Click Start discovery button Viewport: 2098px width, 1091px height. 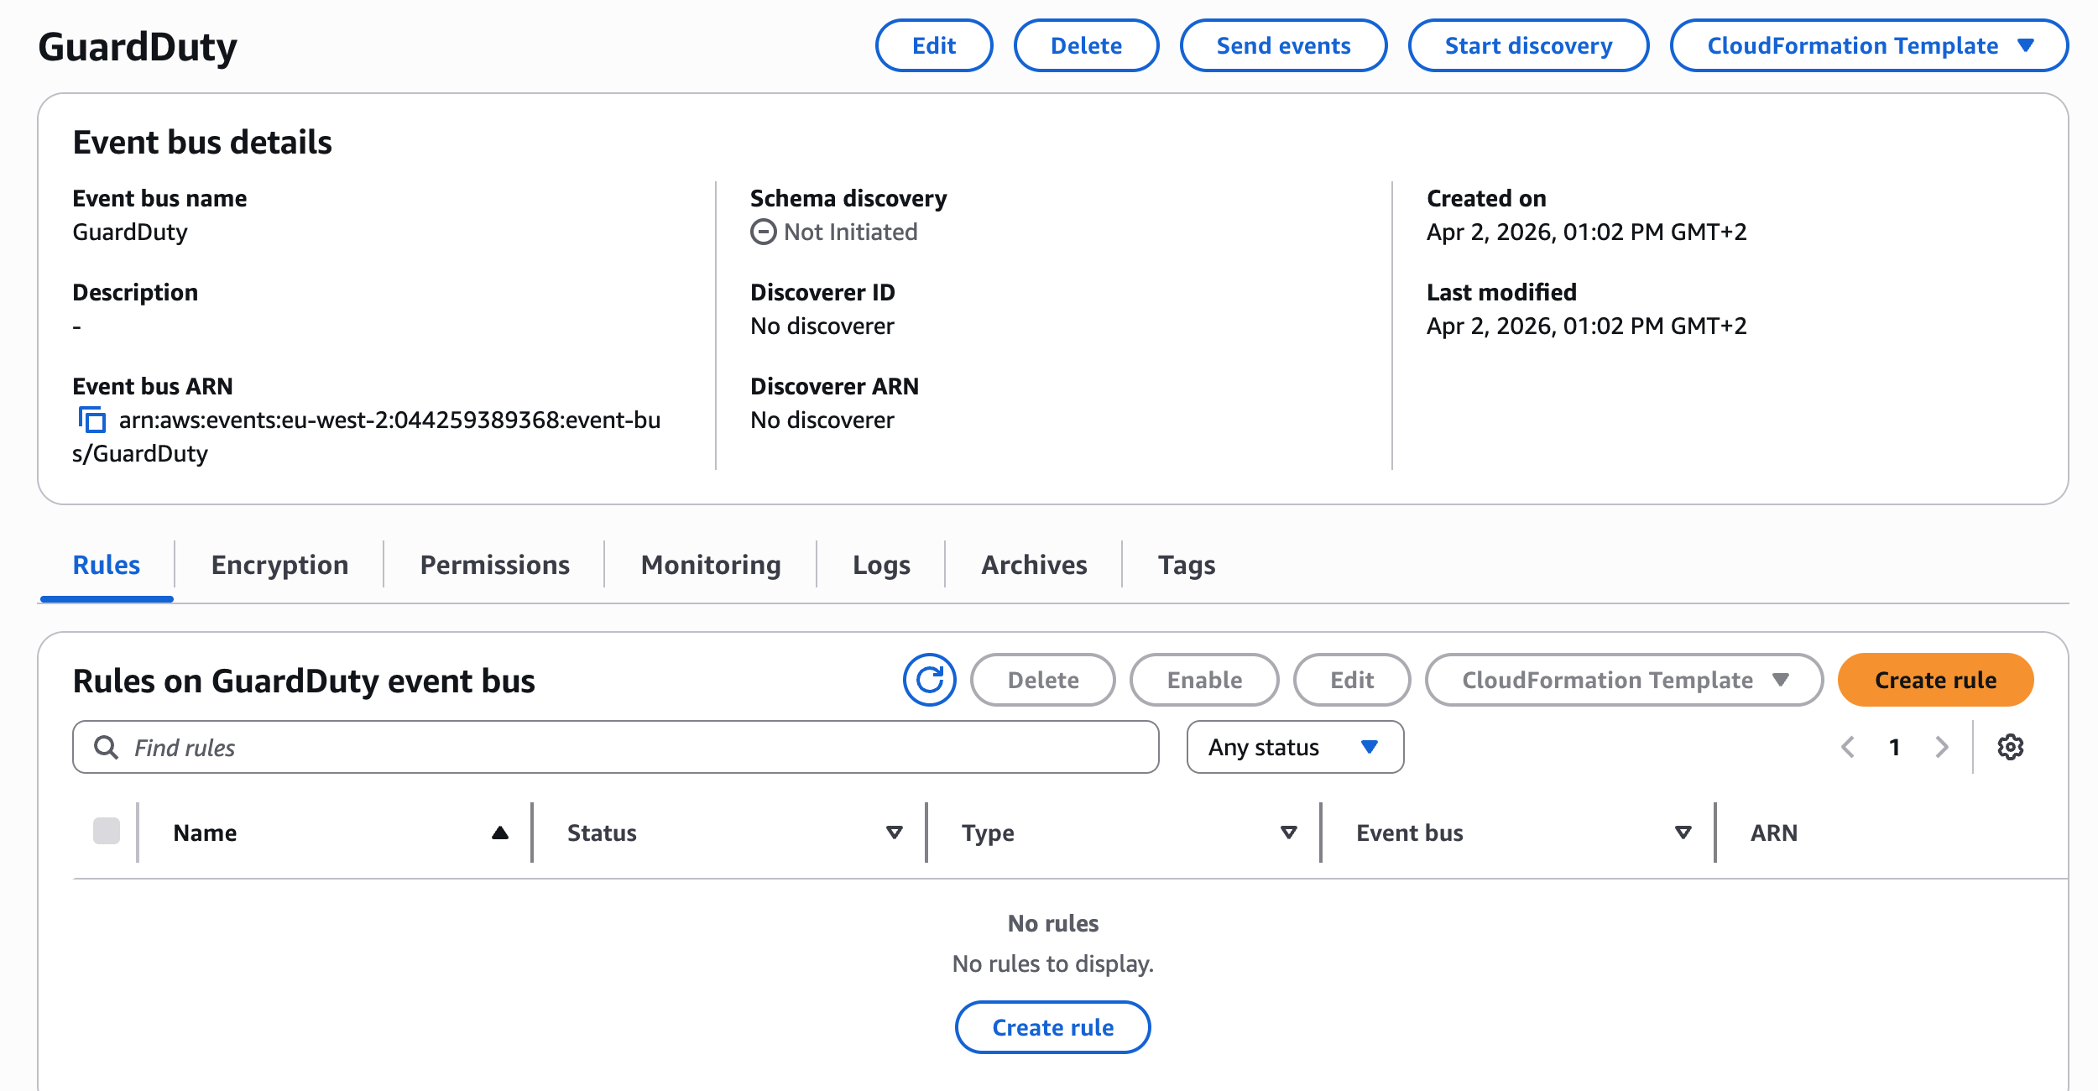[1528, 45]
